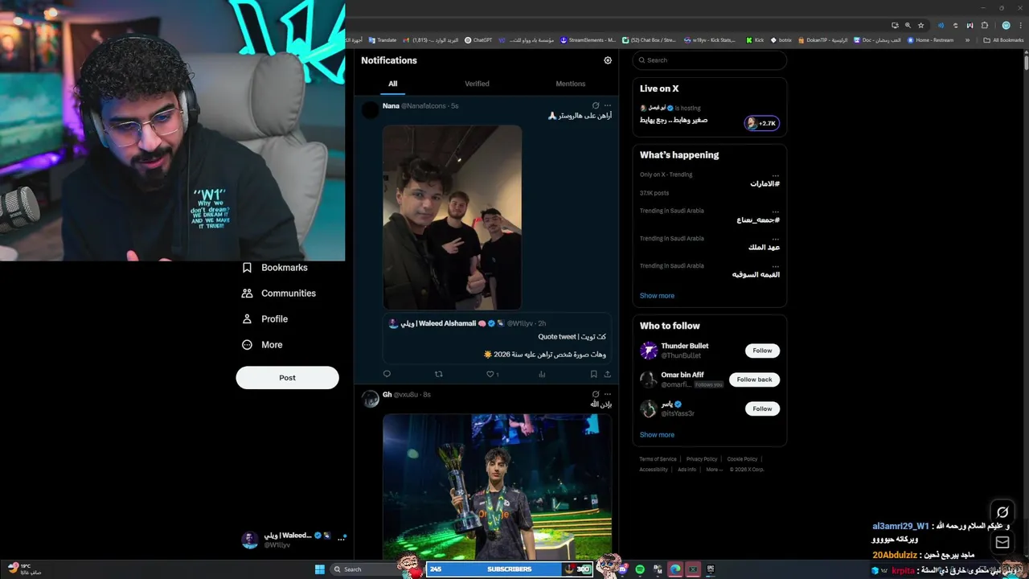Click the Windows taskbar search box
This screenshot has height=579, width=1029.
click(366, 569)
